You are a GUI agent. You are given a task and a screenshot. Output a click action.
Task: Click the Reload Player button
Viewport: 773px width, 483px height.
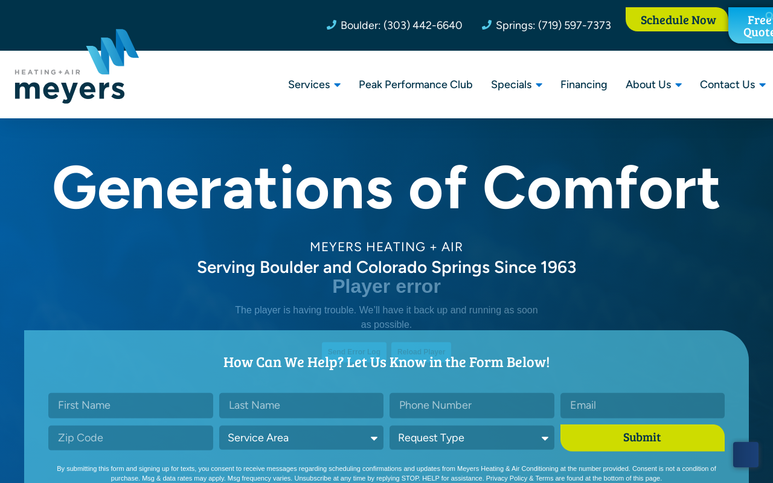coord(421,352)
